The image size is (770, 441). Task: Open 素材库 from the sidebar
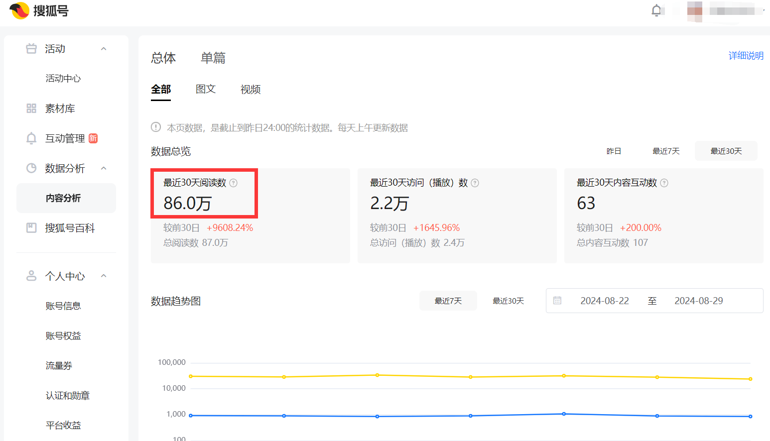(x=60, y=109)
